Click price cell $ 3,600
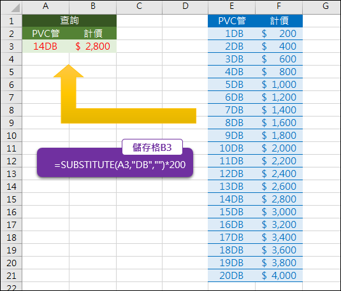This screenshot has width=341, height=291. [279, 250]
